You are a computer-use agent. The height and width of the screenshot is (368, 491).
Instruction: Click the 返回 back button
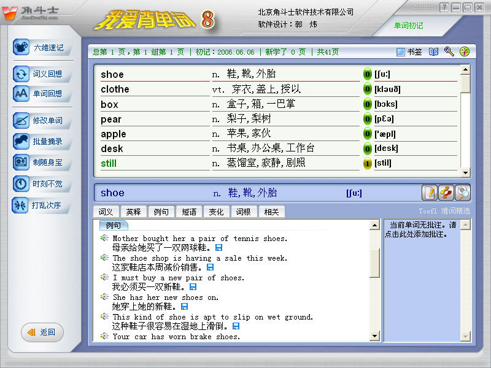click(x=42, y=332)
